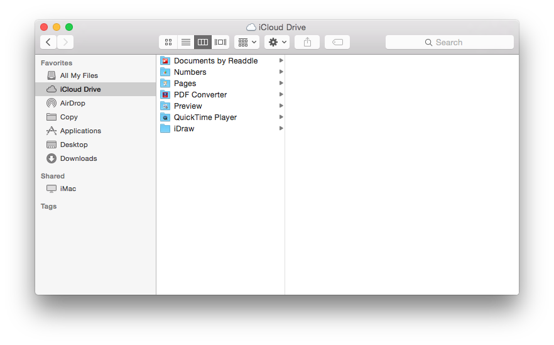This screenshot has width=554, height=345.
Task: Switch to list view
Action: tap(185, 42)
